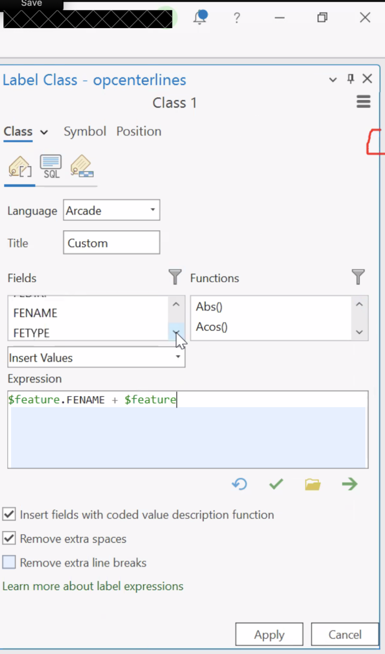Filter the Functions list
Image resolution: width=385 pixels, height=654 pixels.
point(358,277)
